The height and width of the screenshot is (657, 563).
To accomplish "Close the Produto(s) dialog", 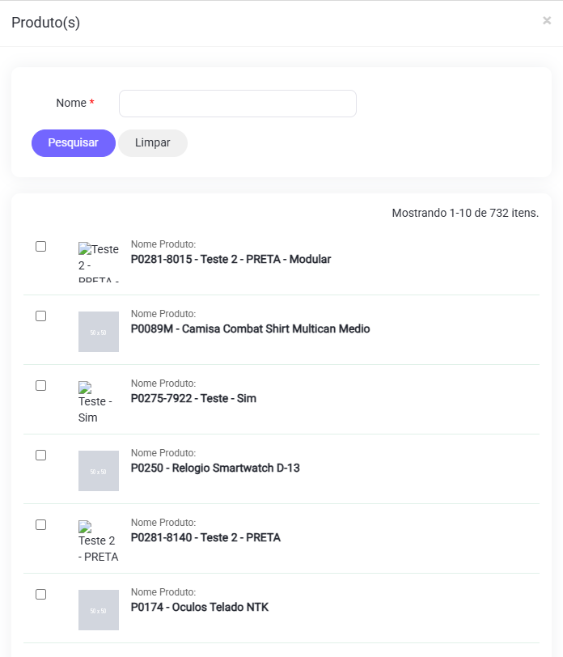I will click(x=547, y=21).
